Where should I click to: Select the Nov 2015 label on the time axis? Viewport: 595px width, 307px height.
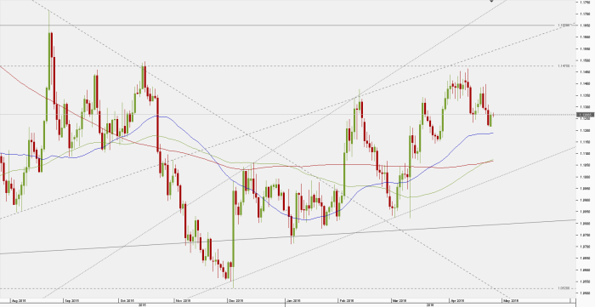coord(183,300)
